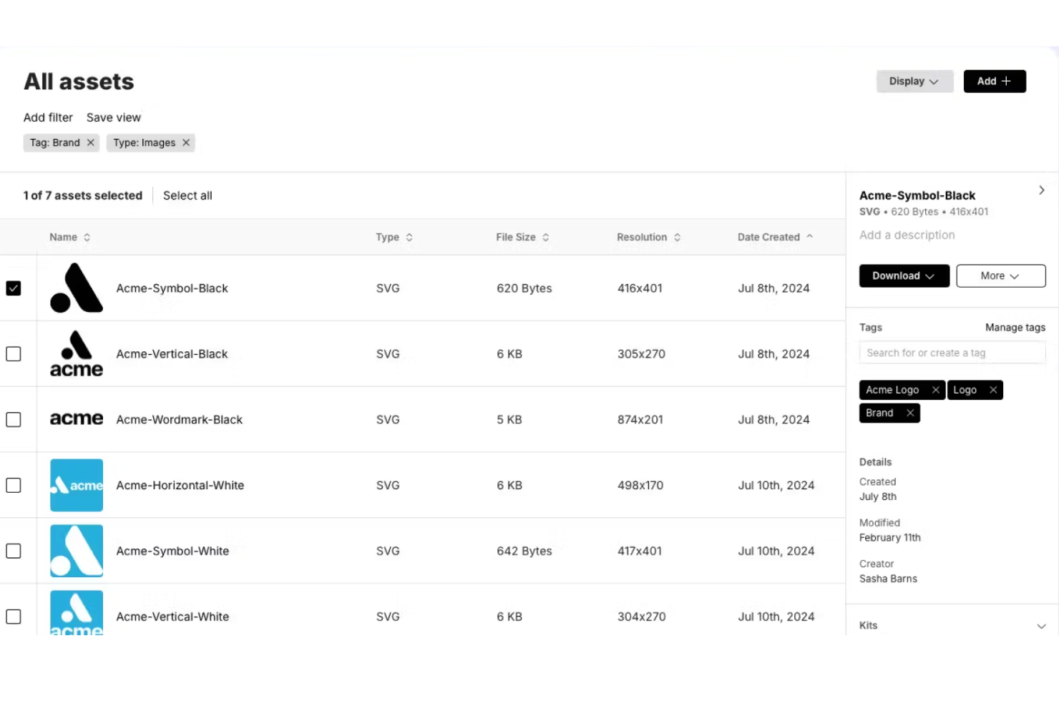Remove the Type: Images filter chip
The width and height of the screenshot is (1059, 706).
185,142
